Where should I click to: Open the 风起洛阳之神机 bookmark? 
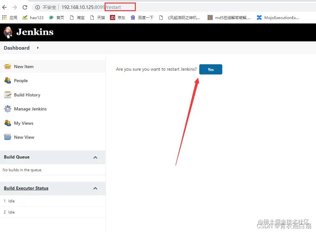coord(180,18)
